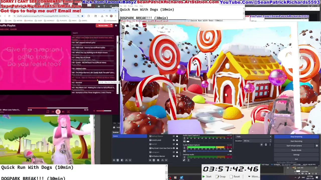Hide My Email I Cant See Chat source

pyautogui.click(x=174, y=148)
